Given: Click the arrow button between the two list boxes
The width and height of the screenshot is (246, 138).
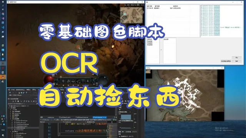Looking at the screenshot, I should pos(161,50).
